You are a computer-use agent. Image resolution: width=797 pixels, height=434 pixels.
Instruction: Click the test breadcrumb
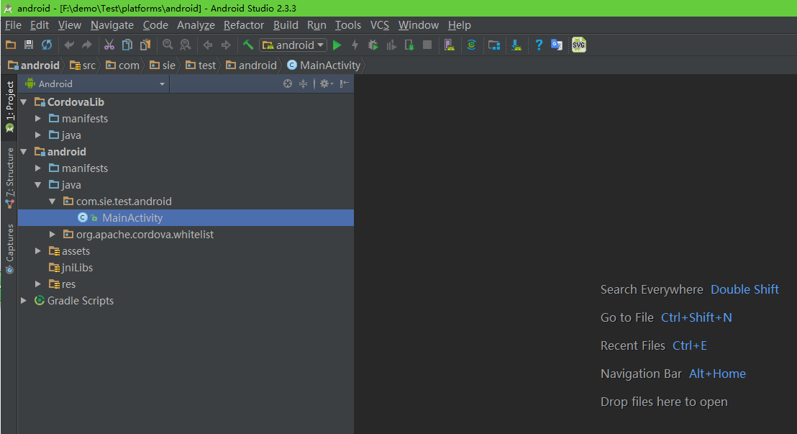coord(201,65)
